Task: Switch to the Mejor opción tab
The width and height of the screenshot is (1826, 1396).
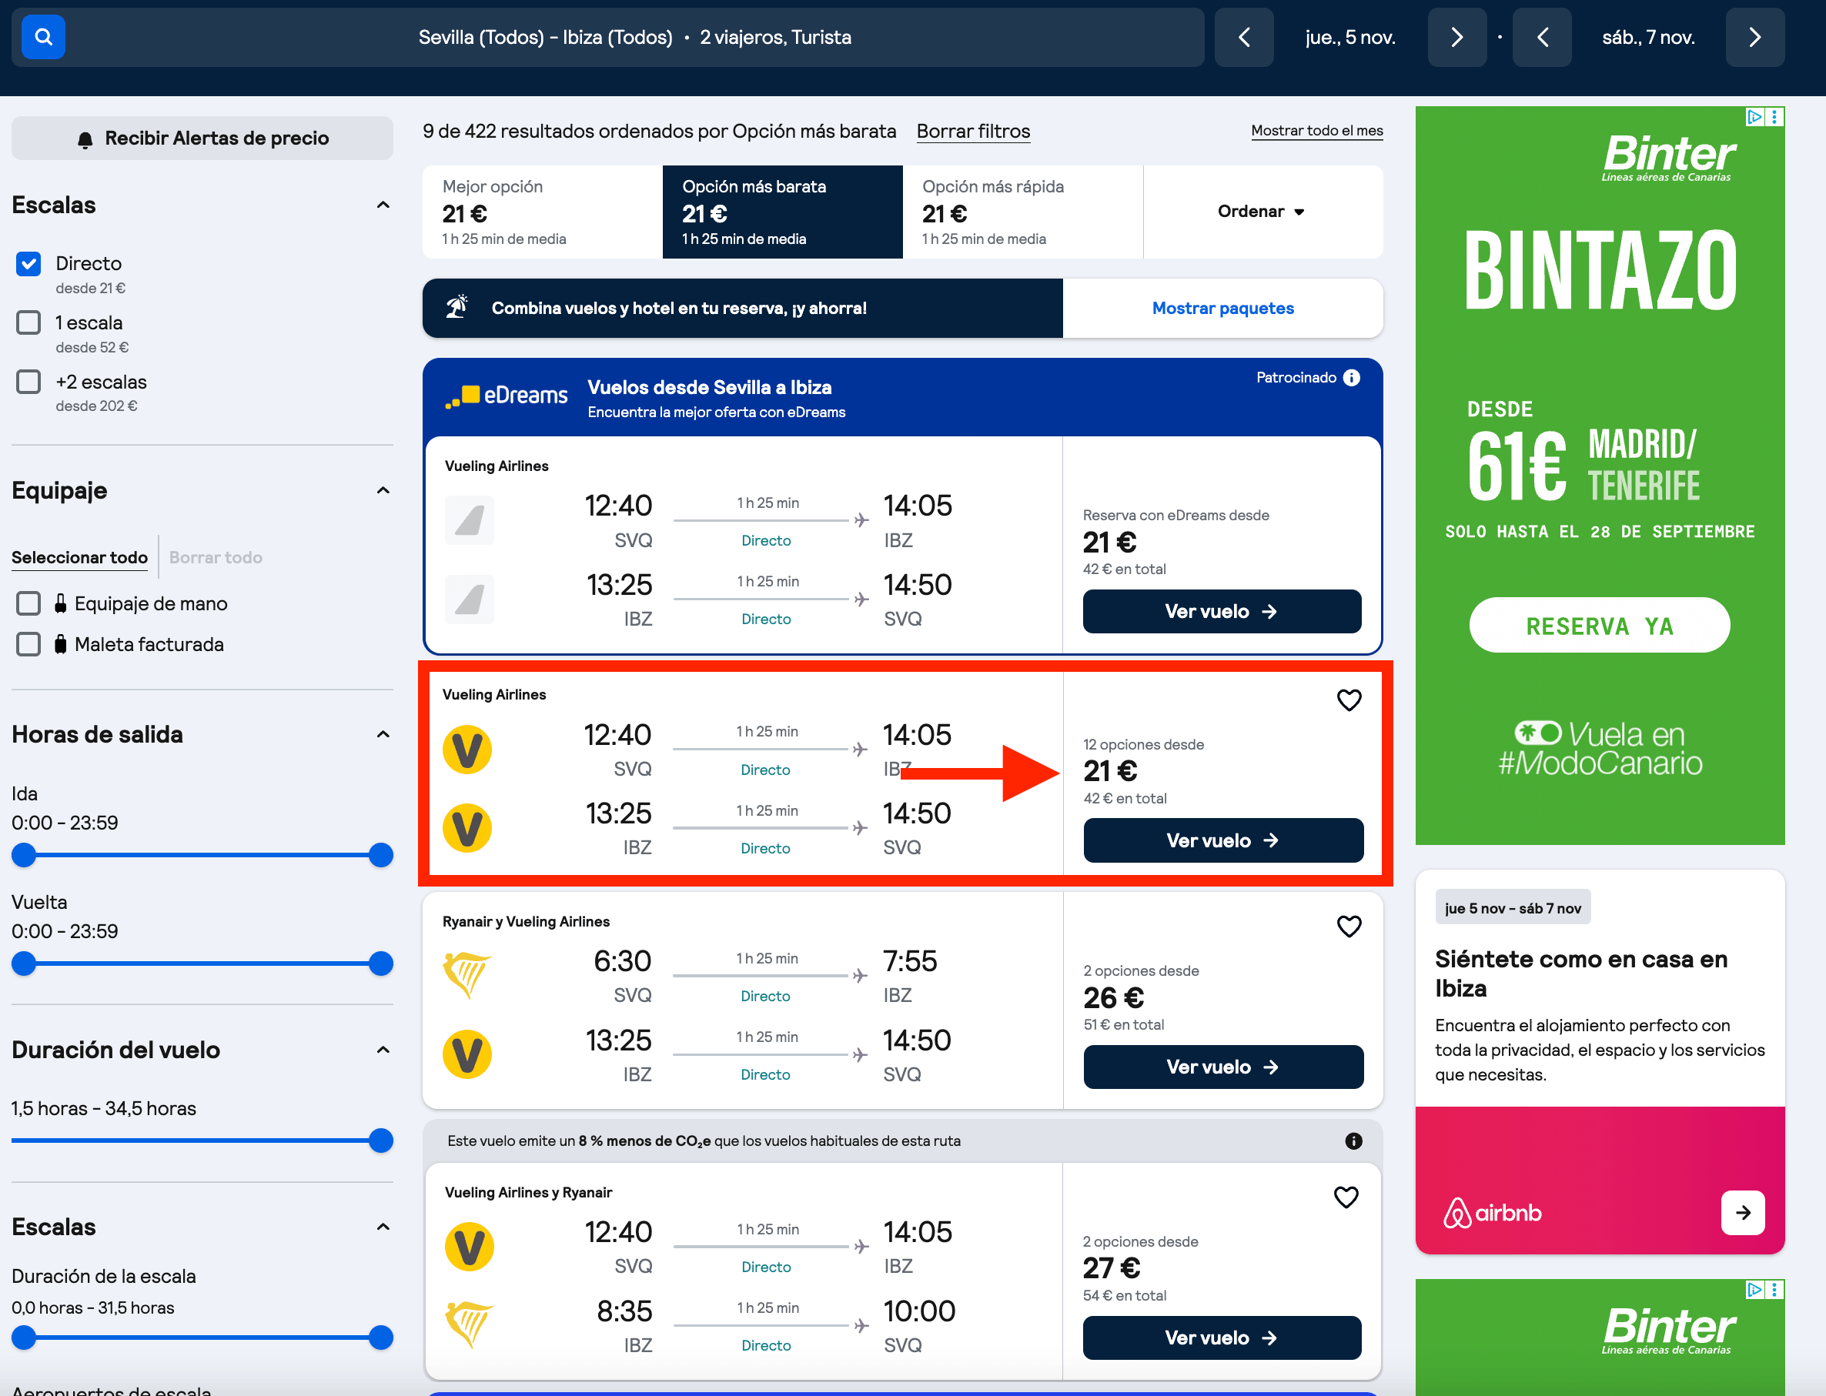Action: pos(543,212)
